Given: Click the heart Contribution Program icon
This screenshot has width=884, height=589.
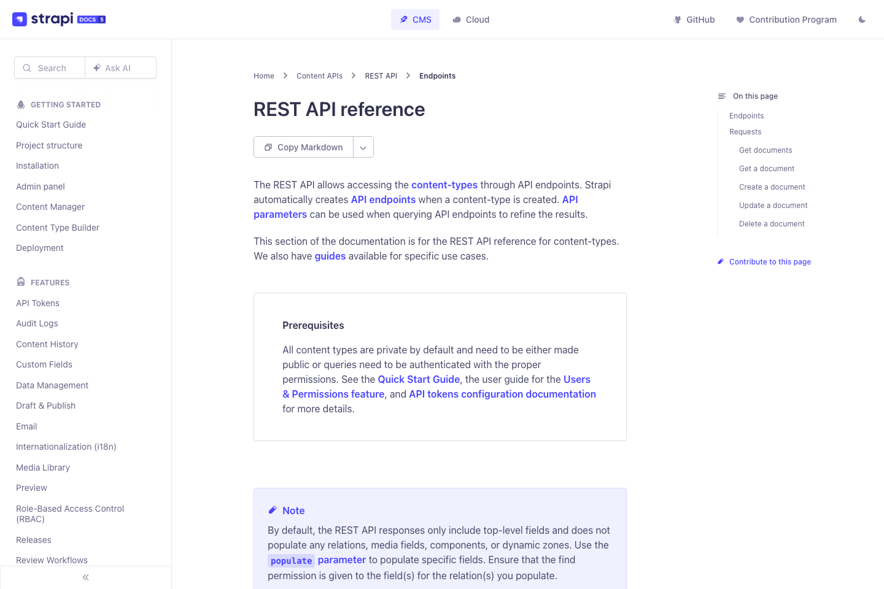Looking at the screenshot, I should pyautogui.click(x=739, y=19).
